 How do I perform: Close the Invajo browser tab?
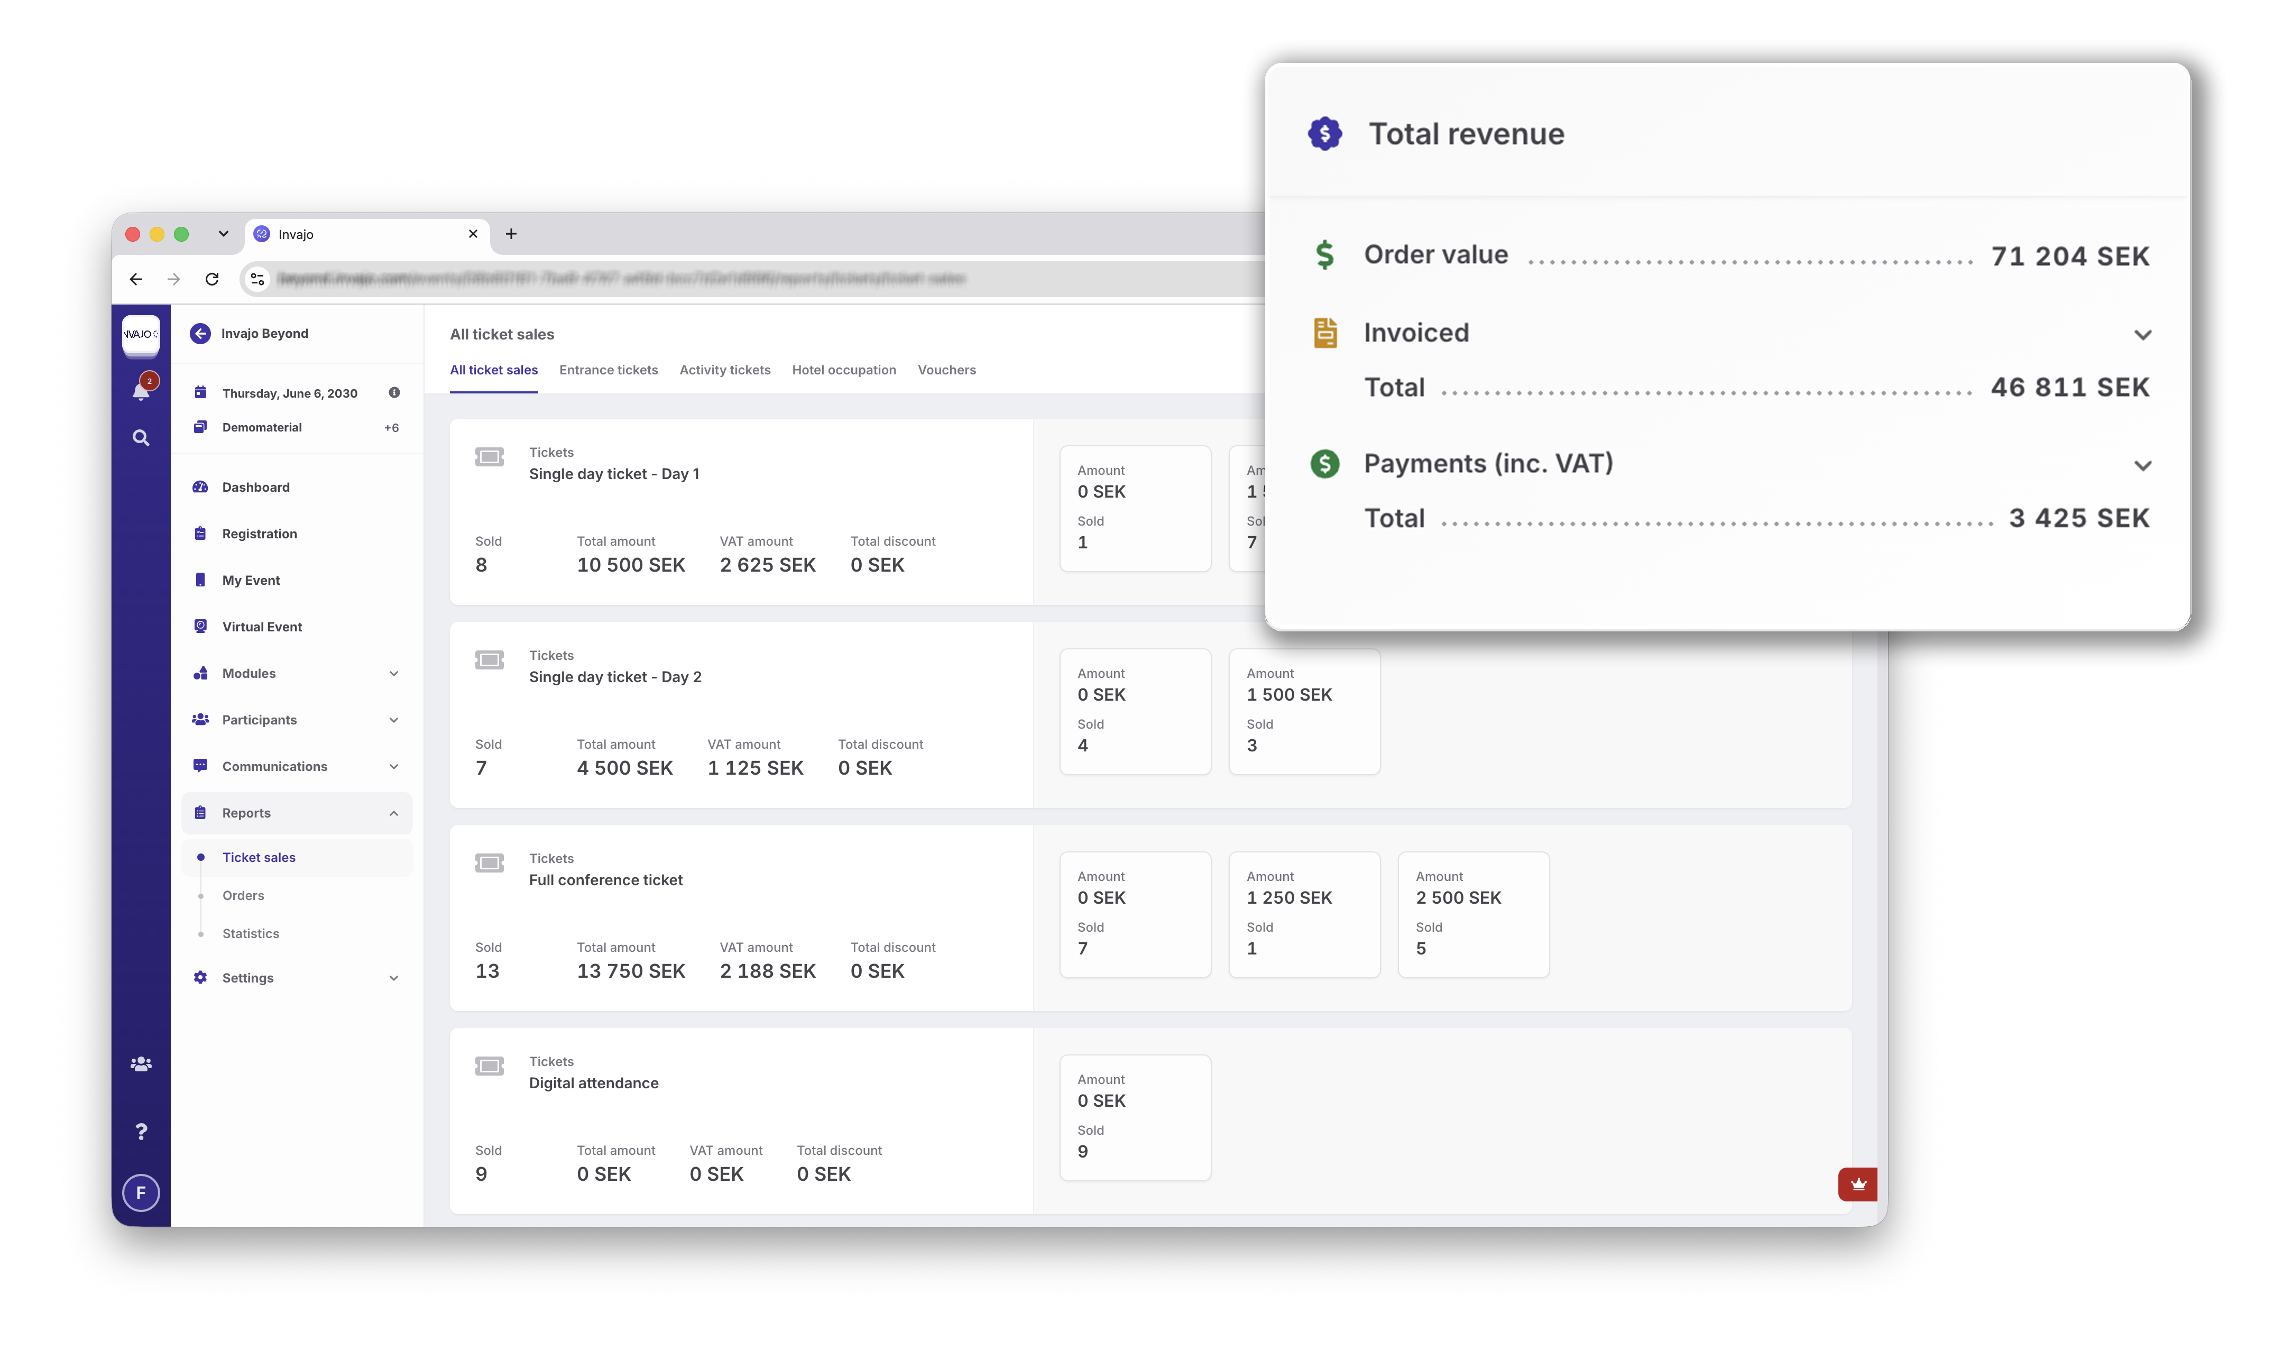point(473,234)
